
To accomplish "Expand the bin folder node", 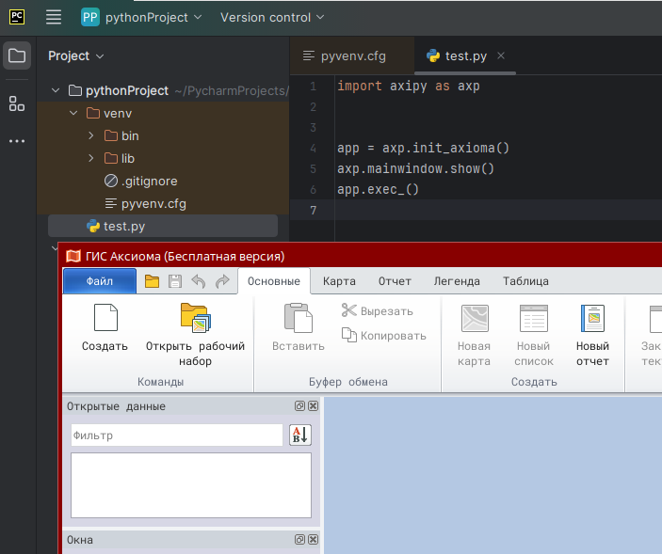I will pyautogui.click(x=90, y=135).
